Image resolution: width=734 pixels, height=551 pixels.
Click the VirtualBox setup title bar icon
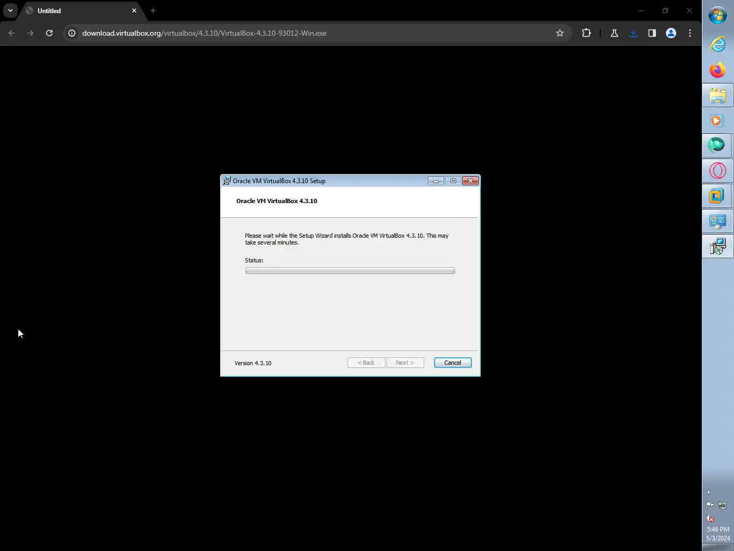(x=226, y=181)
